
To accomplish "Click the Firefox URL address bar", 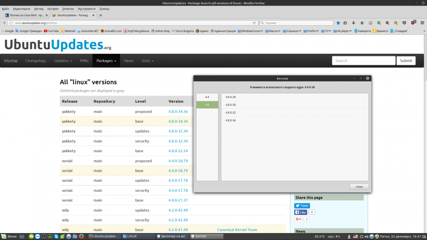I will 132,23.
